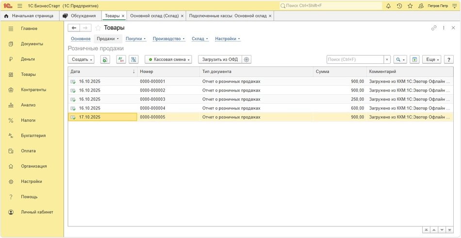This screenshot has width=461, height=238.
Task: Navigate back with the left arrow
Action: pos(74,28)
